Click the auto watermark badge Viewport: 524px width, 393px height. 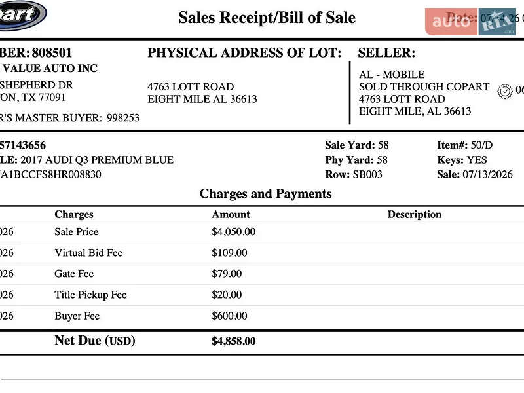[451, 22]
